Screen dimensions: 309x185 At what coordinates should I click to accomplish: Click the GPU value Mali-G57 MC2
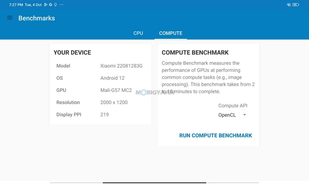point(116,90)
